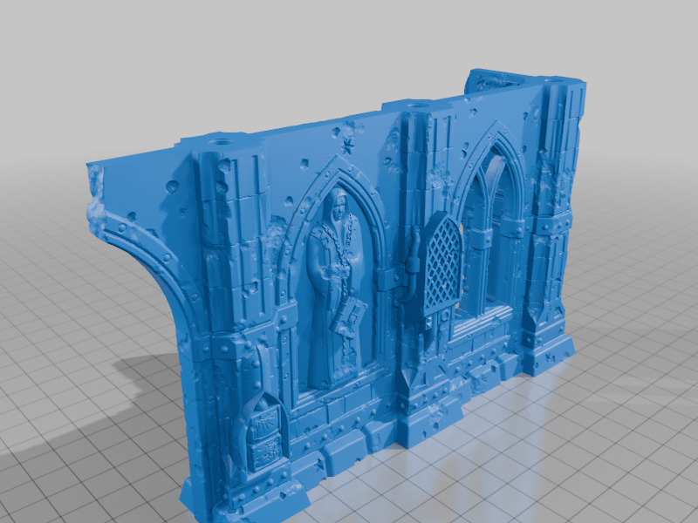Select the open gothic arched window
The height and width of the screenshot is (523, 698).
[489, 231]
